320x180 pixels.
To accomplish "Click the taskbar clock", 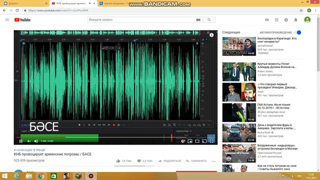I will (311, 176).
